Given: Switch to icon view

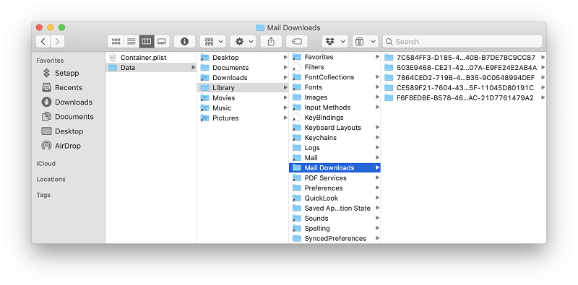Looking at the screenshot, I should (116, 42).
